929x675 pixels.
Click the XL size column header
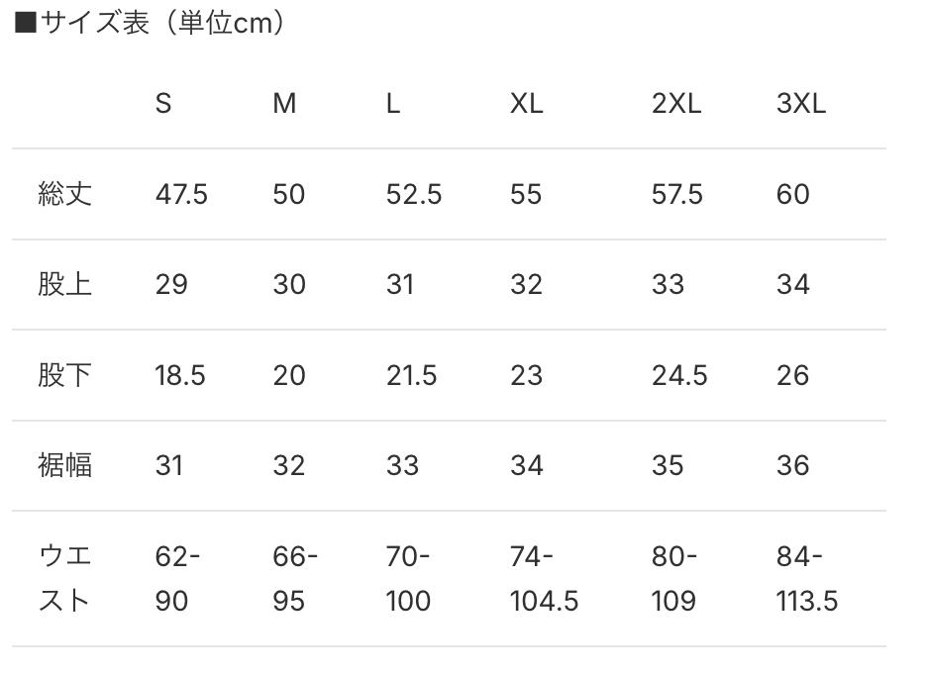click(526, 104)
